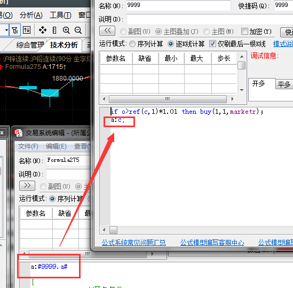
Task: Switch to the 平多 tab
Action: point(284,84)
